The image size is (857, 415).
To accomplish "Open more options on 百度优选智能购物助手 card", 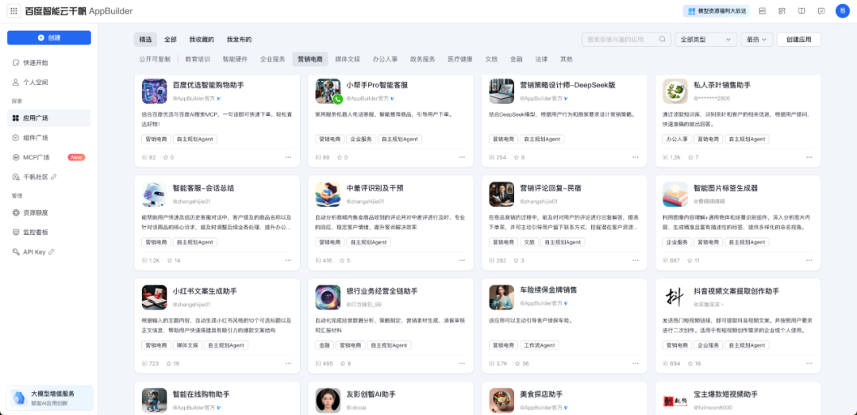I will [x=288, y=157].
